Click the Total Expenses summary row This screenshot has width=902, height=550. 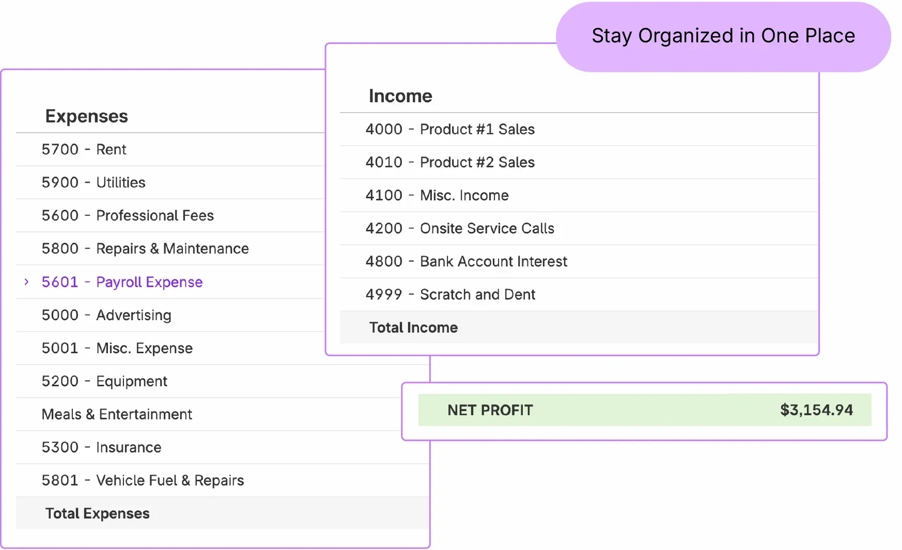pyautogui.click(x=98, y=513)
